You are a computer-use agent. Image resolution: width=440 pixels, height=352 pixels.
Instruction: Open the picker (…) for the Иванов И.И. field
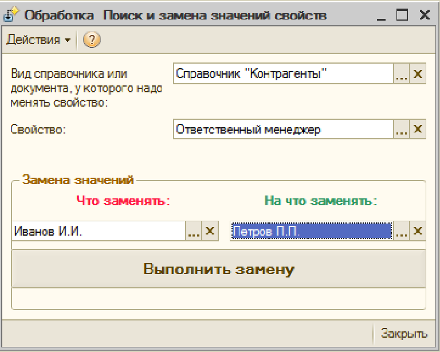coord(194,231)
